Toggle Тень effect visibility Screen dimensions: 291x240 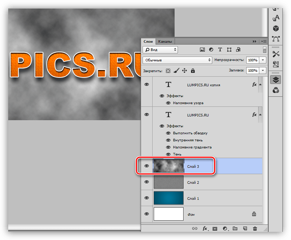coord(168,154)
